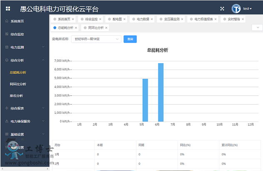Click the blue 查询 button
Image resolution: width=263 pixels, height=171 pixels.
tap(130, 39)
